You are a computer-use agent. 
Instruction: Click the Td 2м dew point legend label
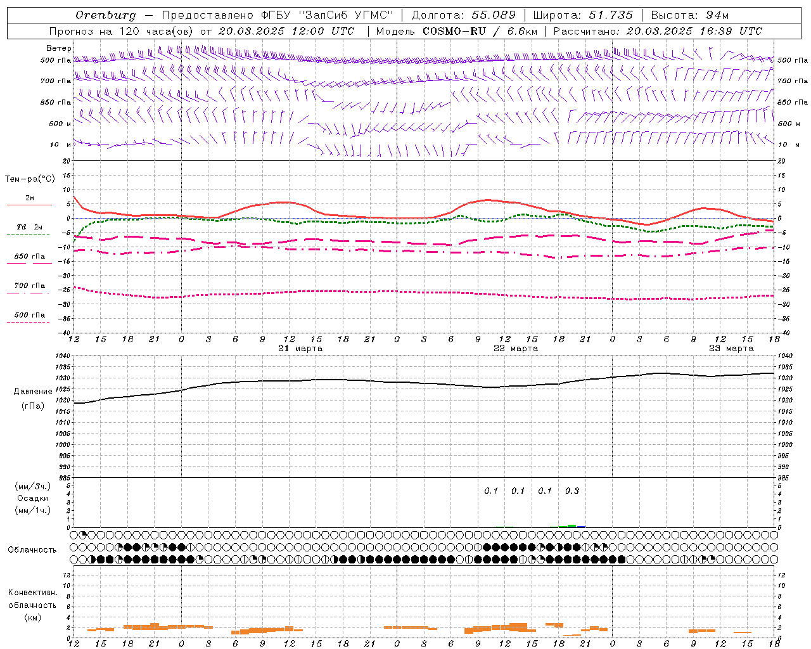tap(30, 227)
